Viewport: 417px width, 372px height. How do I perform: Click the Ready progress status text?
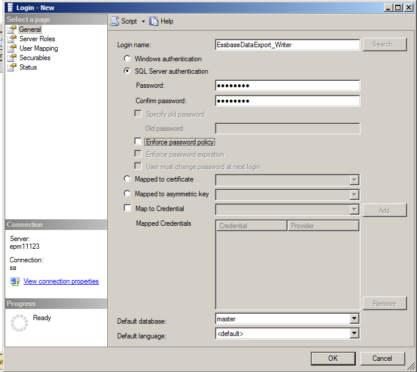(42, 318)
